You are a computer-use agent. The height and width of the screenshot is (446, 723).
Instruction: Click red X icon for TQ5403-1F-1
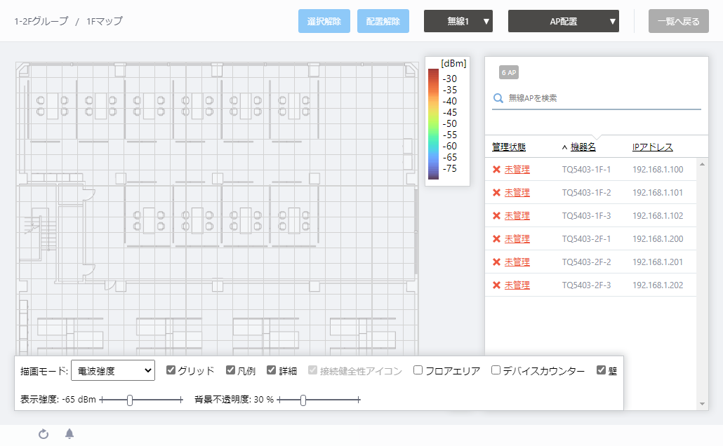coord(496,170)
